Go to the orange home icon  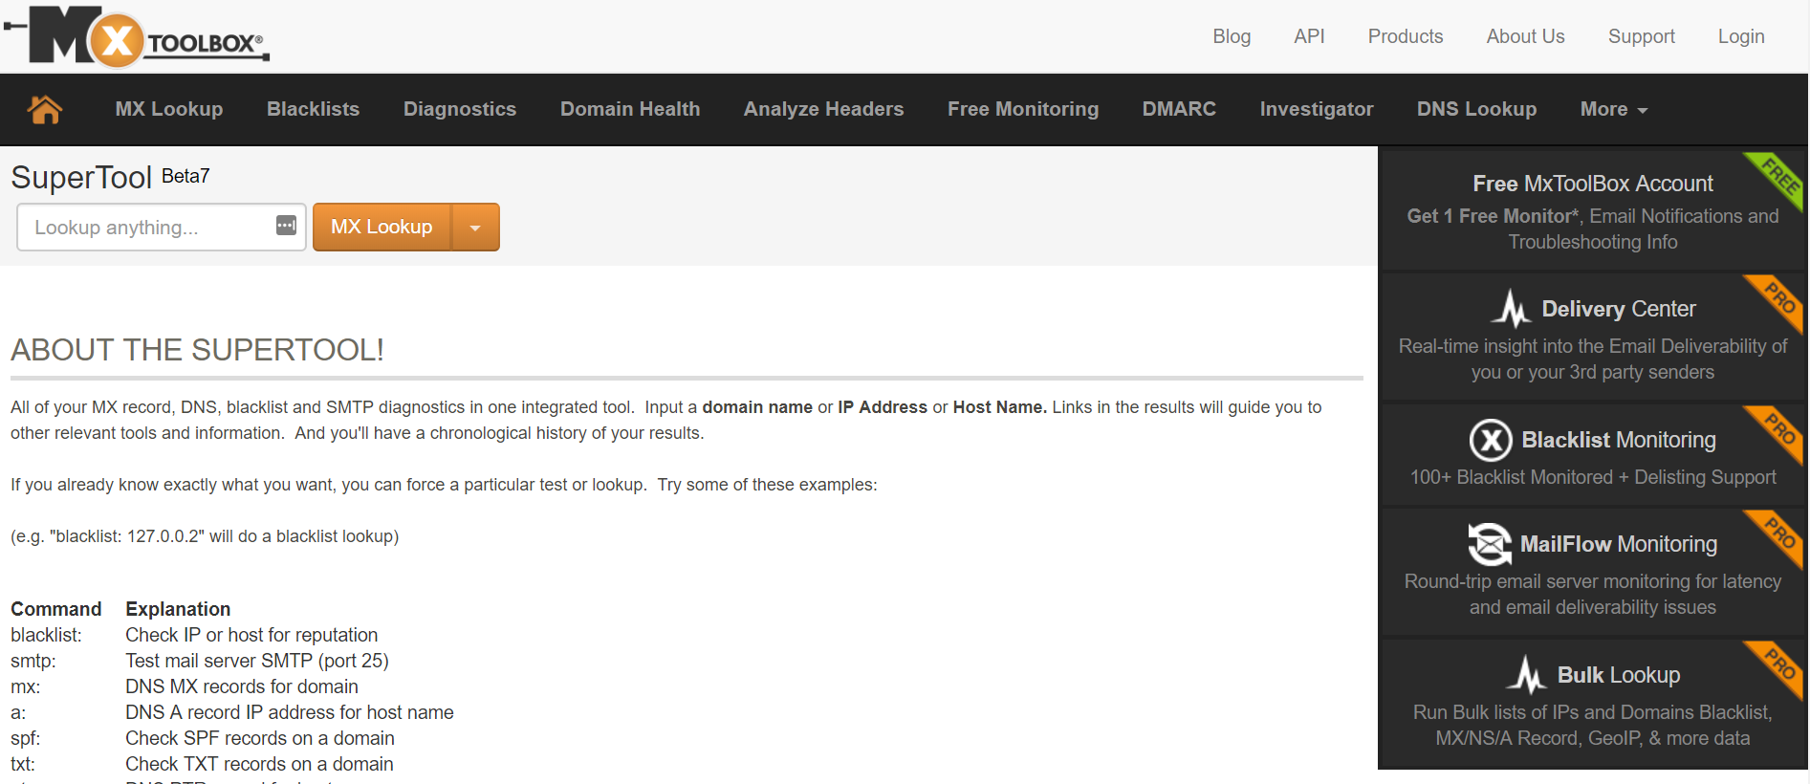pyautogui.click(x=45, y=109)
